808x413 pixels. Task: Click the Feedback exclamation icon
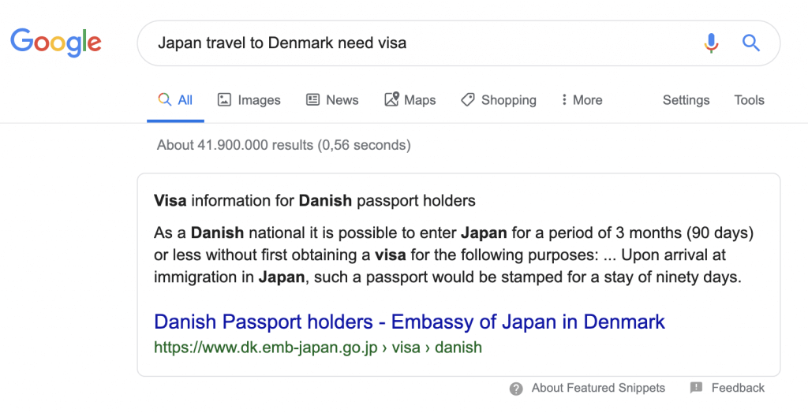tap(696, 388)
